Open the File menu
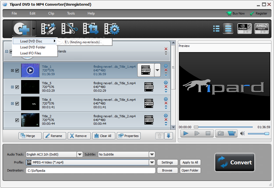Image resolution: width=274 pixels, height=188 pixels. [x=14, y=13]
